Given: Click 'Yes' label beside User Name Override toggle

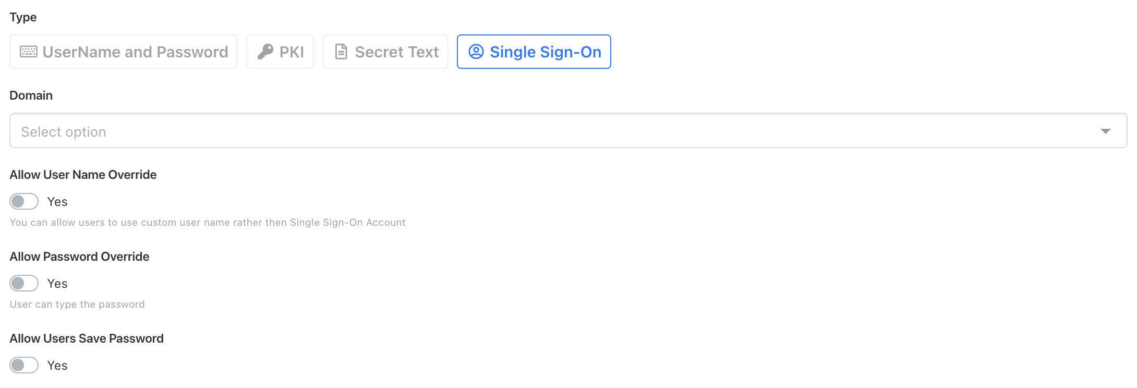Looking at the screenshot, I should point(57,202).
